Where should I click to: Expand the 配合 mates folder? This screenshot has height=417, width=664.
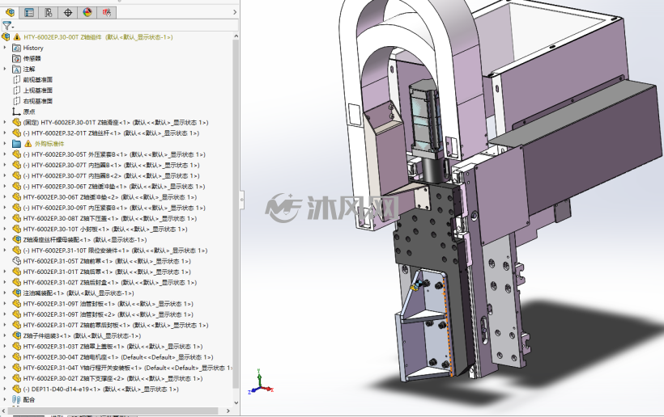pos(5,399)
